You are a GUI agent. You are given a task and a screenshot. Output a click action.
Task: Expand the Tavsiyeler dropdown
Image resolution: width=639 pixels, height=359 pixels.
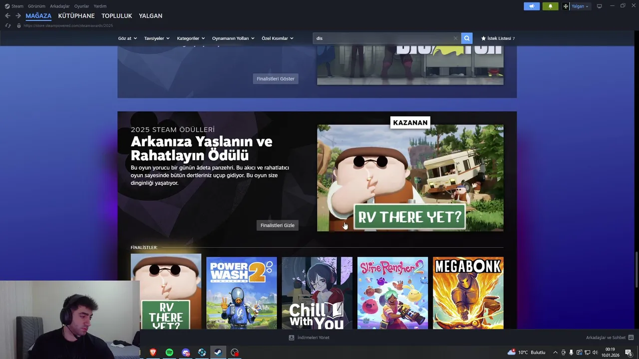point(157,38)
